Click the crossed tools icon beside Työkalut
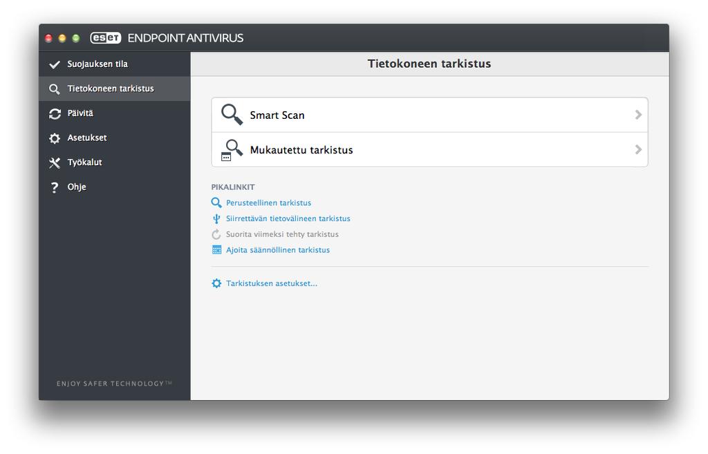This screenshot has height=454, width=708. [55, 162]
